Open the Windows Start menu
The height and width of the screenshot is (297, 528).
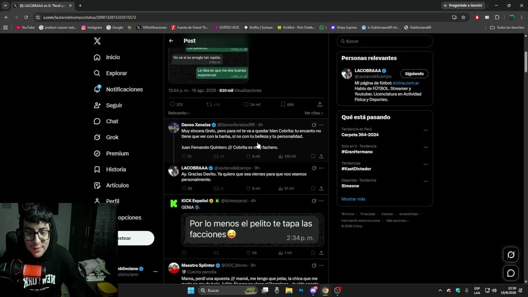(x=191, y=290)
